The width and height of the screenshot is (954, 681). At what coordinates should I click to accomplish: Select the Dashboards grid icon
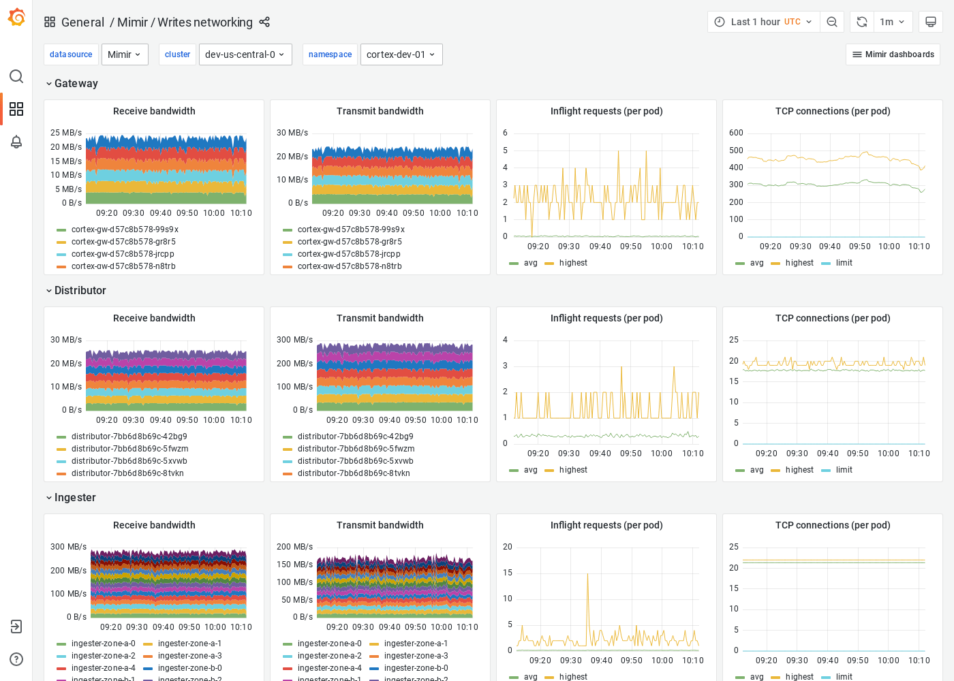click(x=16, y=109)
